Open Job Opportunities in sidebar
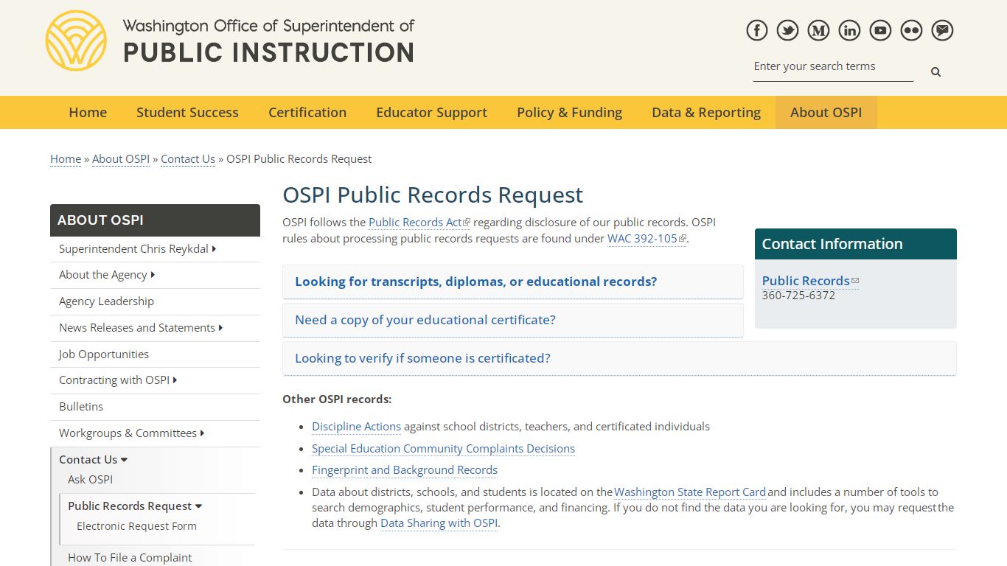Viewport: 1007px width, 566px height. [155, 354]
